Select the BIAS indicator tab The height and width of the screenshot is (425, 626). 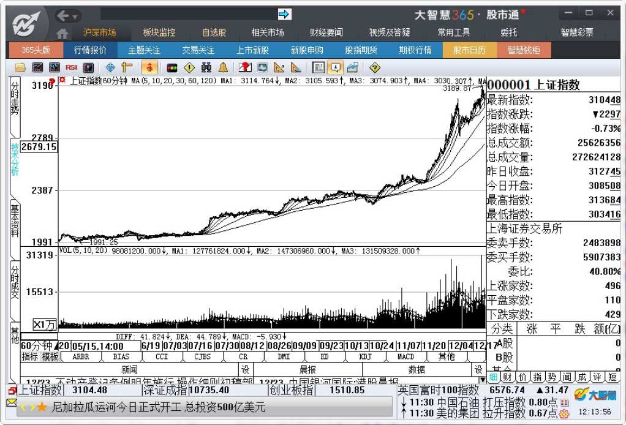pyautogui.click(x=121, y=357)
